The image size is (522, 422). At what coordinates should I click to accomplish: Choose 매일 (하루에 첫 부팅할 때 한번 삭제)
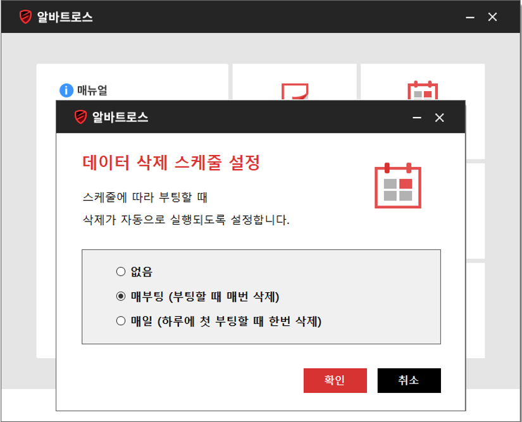121,321
